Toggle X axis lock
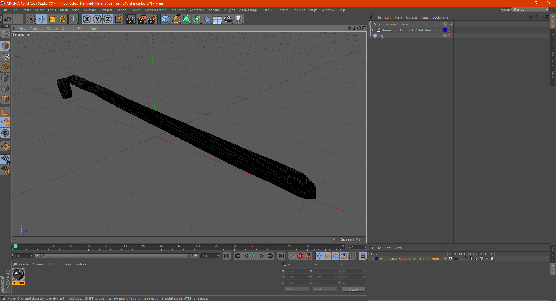This screenshot has height=301, width=556. click(87, 19)
